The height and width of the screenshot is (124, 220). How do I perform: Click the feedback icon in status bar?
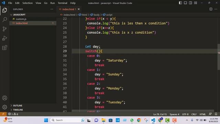point(210,114)
